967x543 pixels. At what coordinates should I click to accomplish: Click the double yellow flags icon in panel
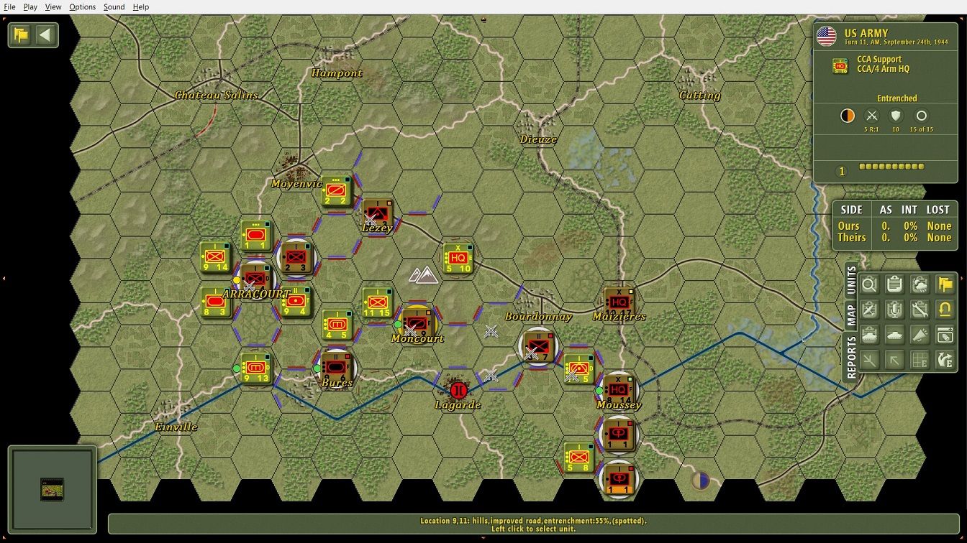945,285
